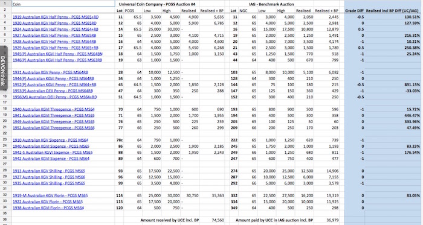Open 1952 Australian KGVI Threepence link

pyautogui.click(x=54, y=128)
